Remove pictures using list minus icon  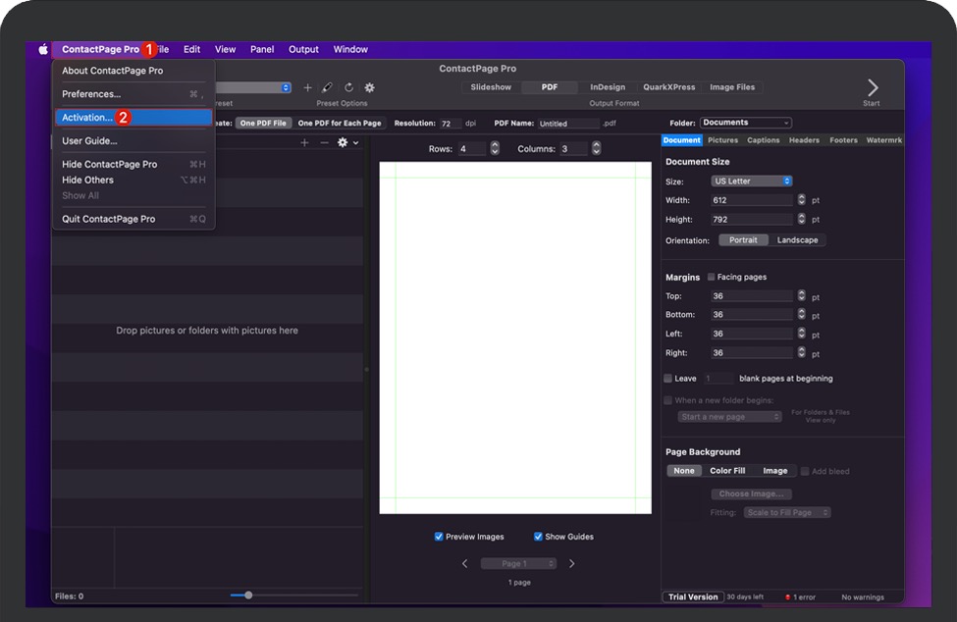tap(324, 142)
